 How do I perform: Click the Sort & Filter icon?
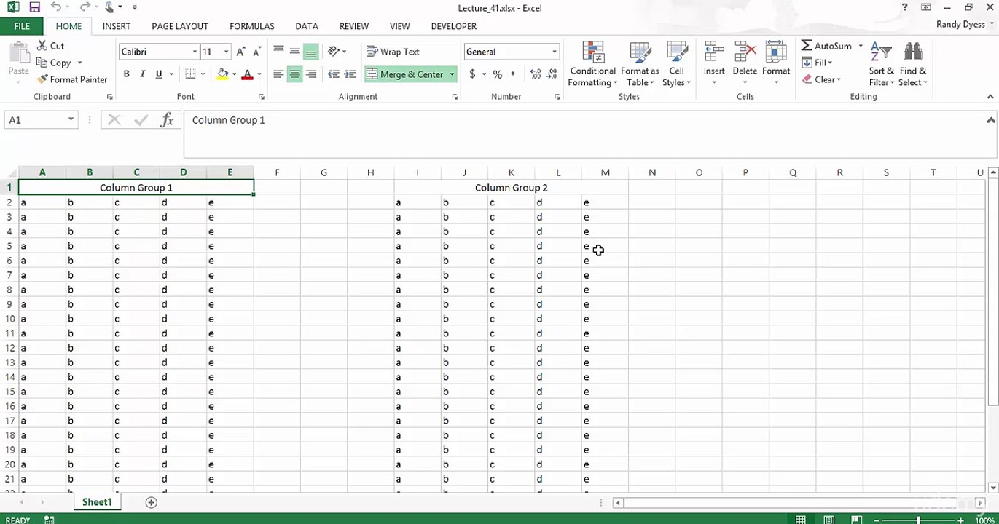point(881,53)
